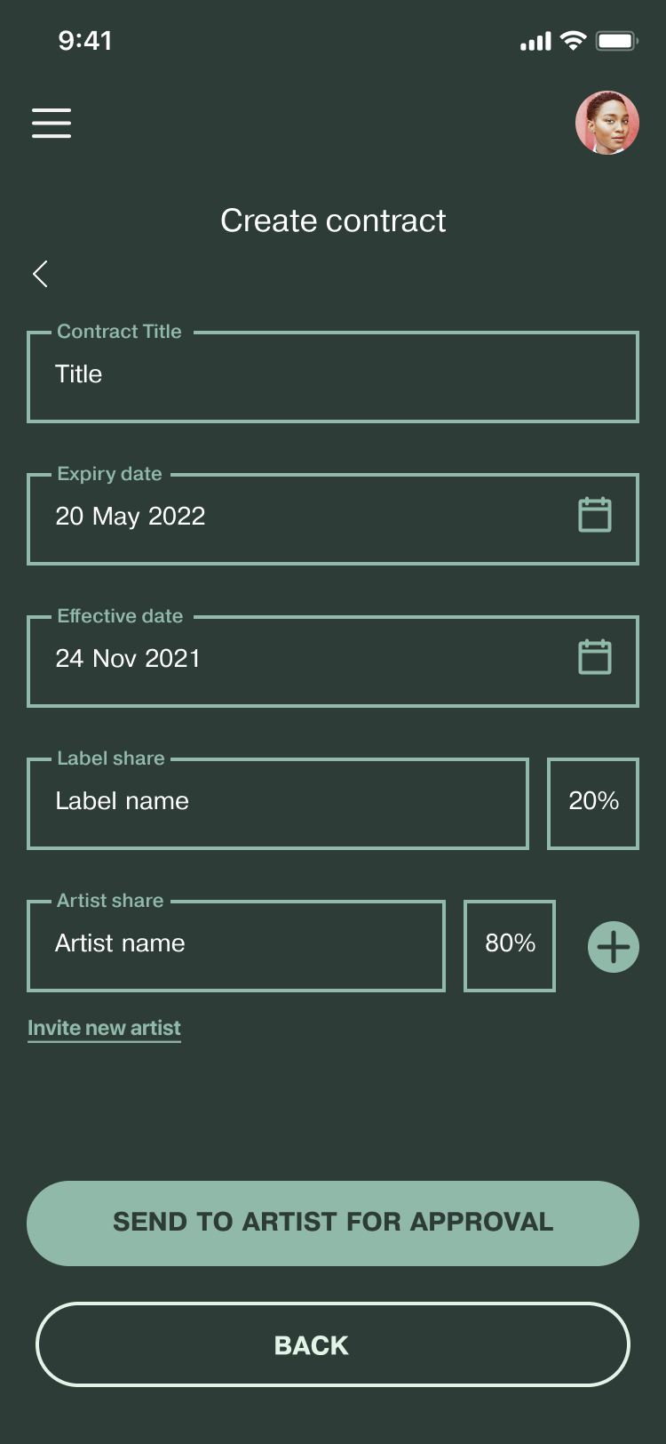Tap the cellular signal bars icon
The height and width of the screenshot is (1444, 666).
pyautogui.click(x=535, y=41)
